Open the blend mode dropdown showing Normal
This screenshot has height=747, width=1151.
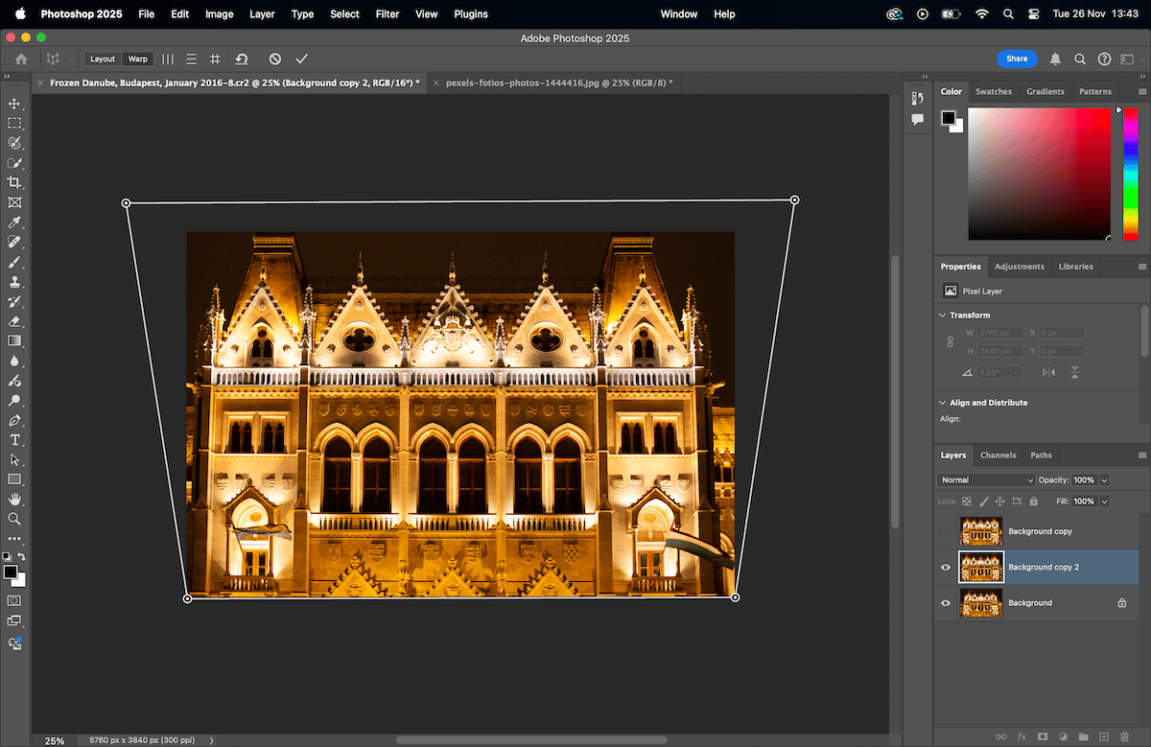tap(986, 479)
